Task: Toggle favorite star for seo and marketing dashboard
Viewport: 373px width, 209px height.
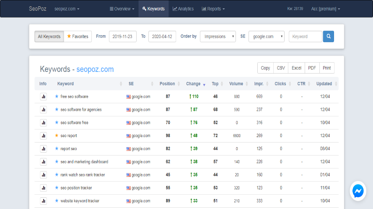Action: [57, 161]
